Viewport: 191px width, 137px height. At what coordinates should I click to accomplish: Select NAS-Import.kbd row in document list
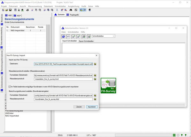(x=18, y=30)
